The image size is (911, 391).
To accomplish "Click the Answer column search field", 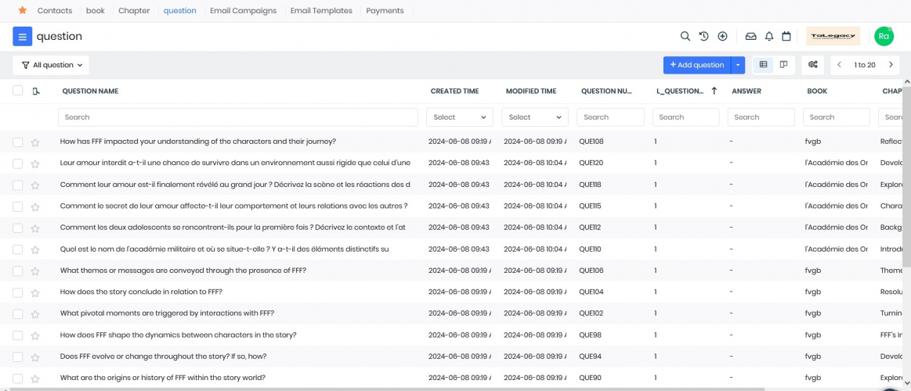I will point(761,117).
